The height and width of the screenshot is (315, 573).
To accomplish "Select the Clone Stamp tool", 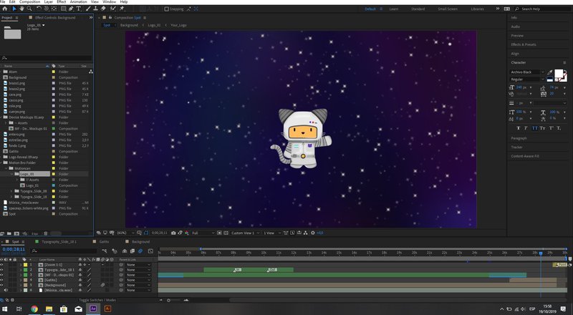I will [96, 9].
